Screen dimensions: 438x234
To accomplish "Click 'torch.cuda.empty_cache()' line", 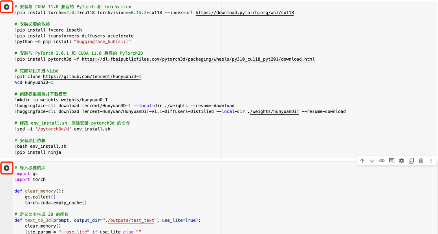I will click(56, 203).
